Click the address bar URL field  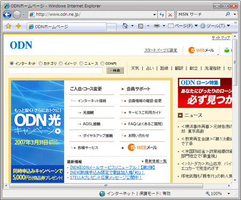click(91, 14)
